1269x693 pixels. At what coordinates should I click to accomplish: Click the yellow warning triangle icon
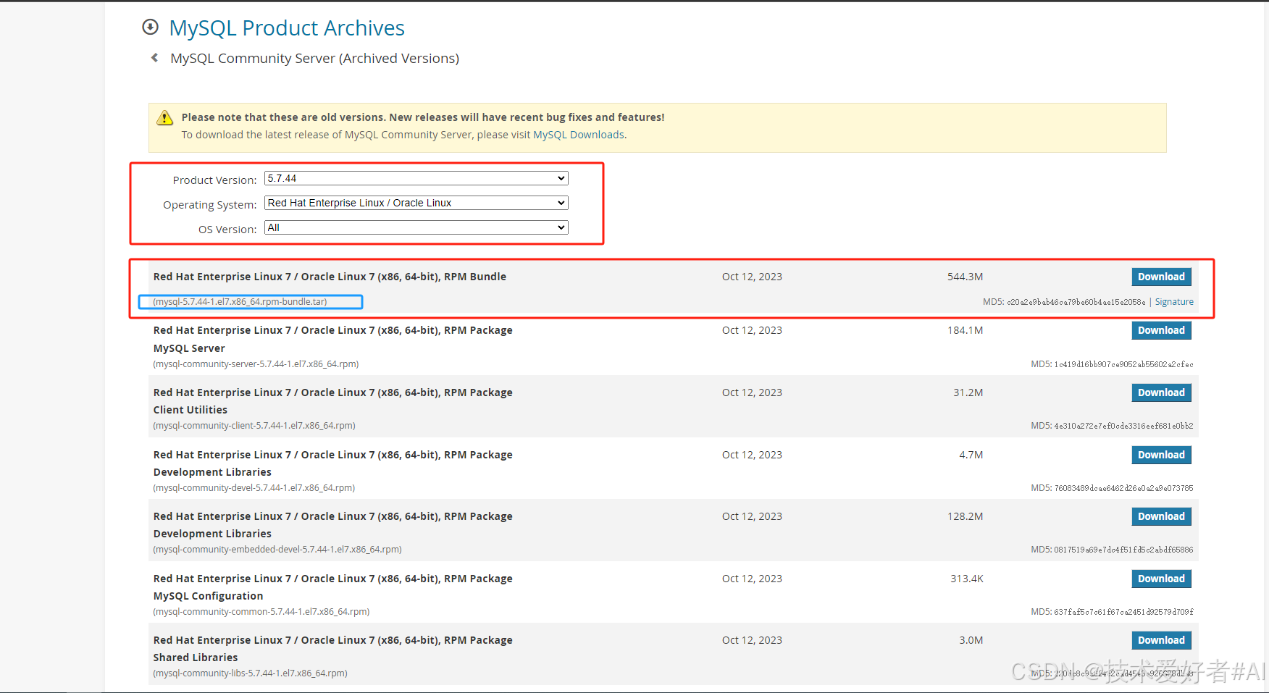(x=165, y=118)
